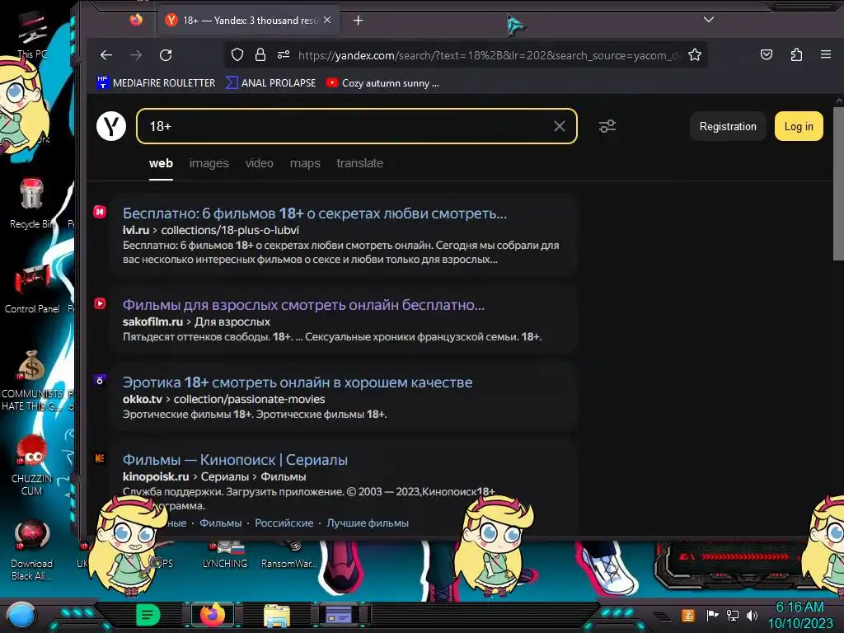Click the Российские sublink

point(284,523)
